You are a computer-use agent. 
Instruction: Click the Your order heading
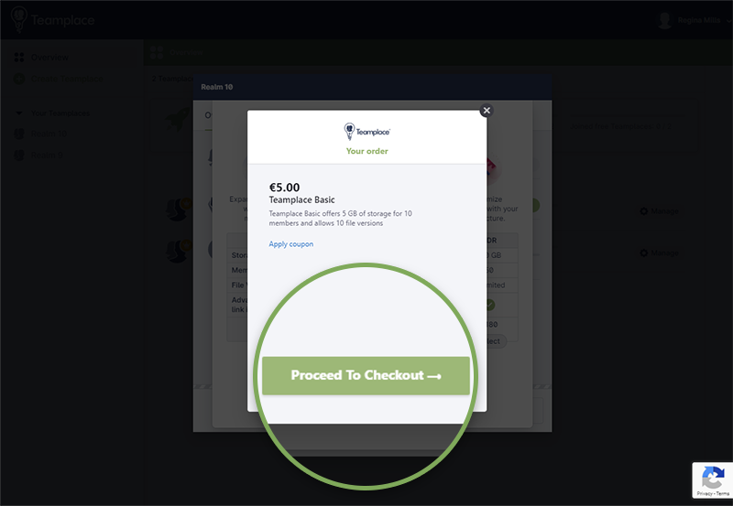(x=367, y=151)
